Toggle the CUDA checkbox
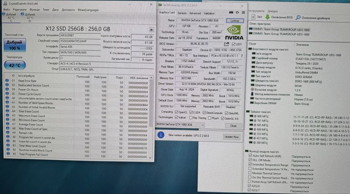The image size is (350, 194). [191, 112]
